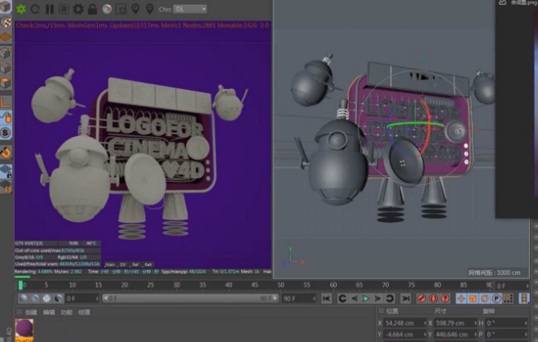Open the 创建 menu in material panel

pyautogui.click(x=30, y=312)
